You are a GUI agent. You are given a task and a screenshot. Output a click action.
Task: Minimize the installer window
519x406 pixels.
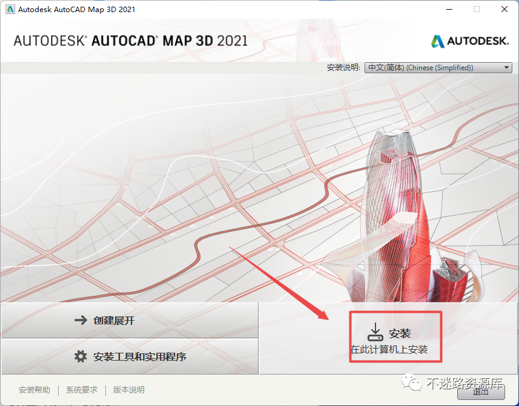tap(449, 9)
